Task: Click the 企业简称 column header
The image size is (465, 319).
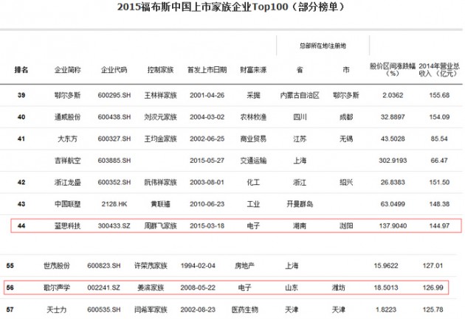Action: pos(68,70)
